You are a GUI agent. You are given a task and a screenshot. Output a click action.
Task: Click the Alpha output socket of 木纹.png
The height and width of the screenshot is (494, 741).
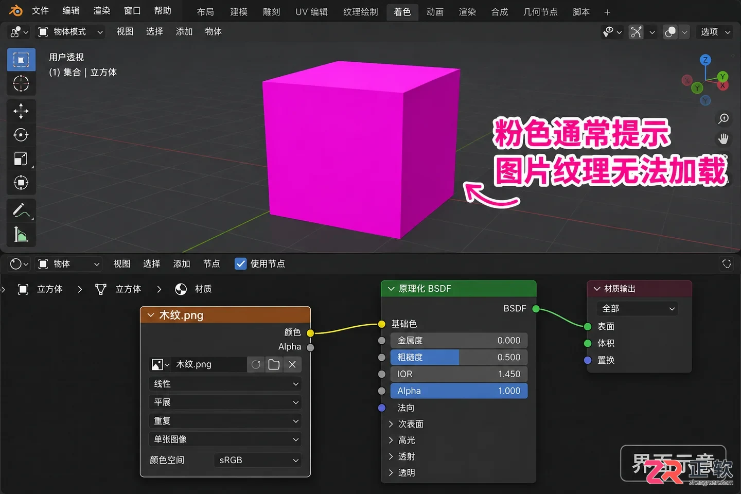[310, 347]
